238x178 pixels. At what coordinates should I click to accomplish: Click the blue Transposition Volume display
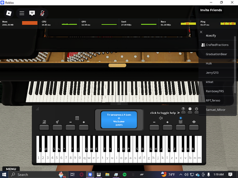click(x=119, y=120)
